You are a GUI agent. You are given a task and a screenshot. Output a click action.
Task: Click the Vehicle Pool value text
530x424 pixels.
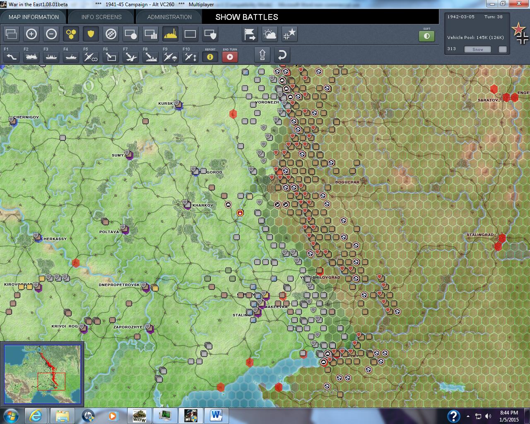click(x=475, y=37)
